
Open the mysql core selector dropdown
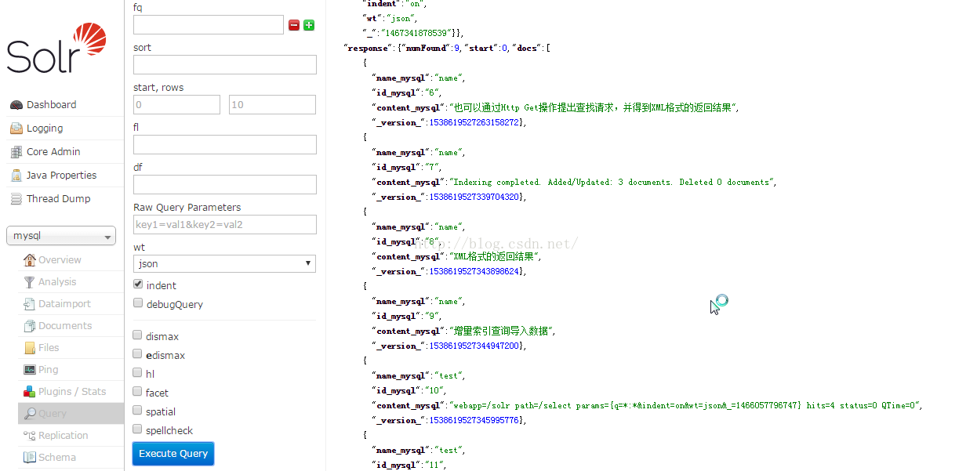61,236
